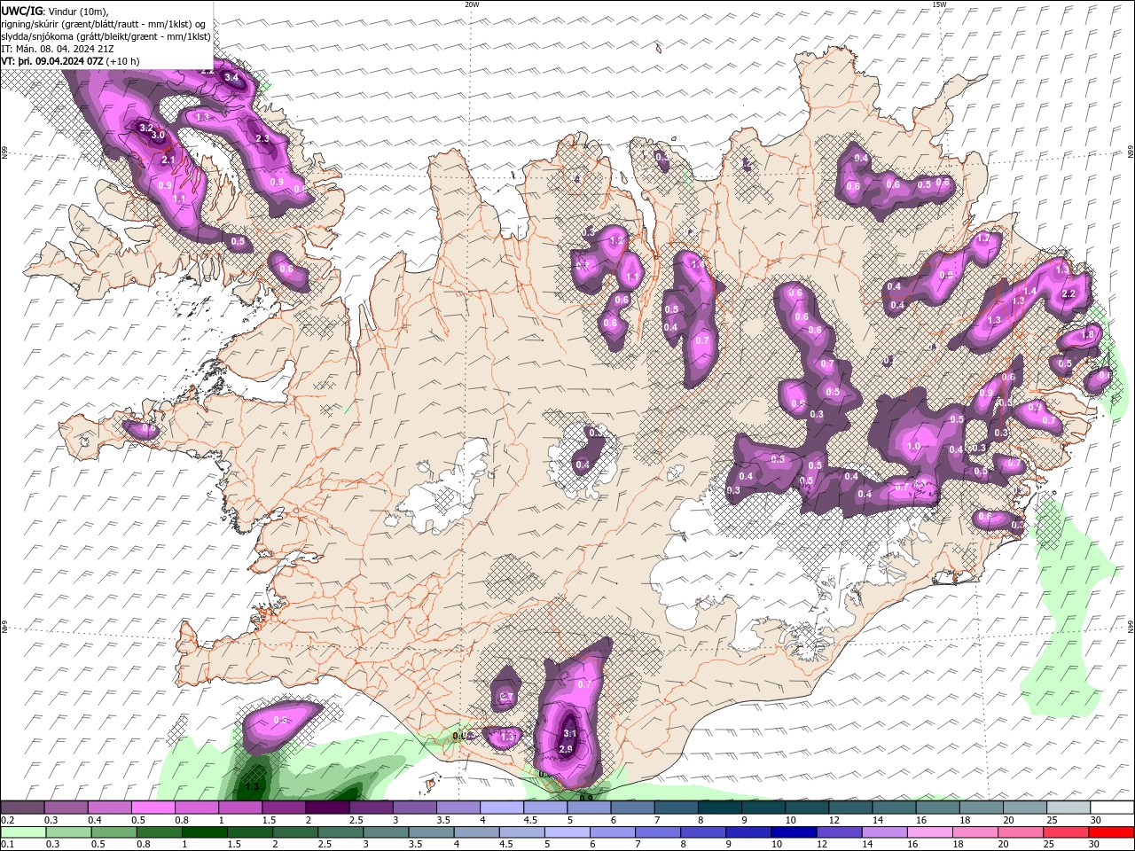Click the bright pink 0.5 swatch in the top legend row
The width and height of the screenshot is (1135, 851).
click(x=153, y=808)
